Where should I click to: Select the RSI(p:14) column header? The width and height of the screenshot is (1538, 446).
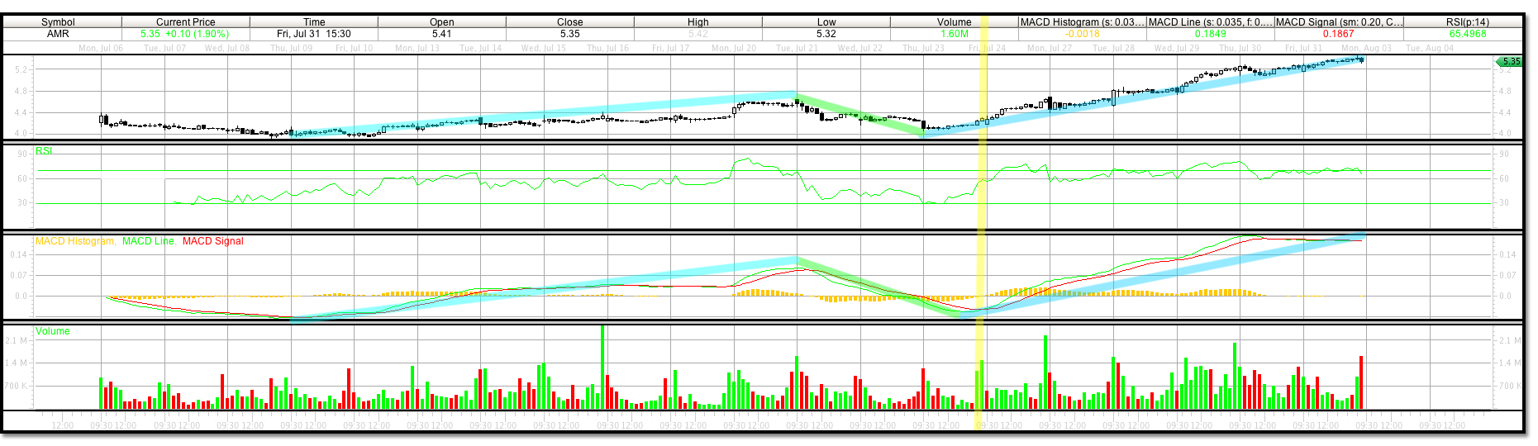1467,22
